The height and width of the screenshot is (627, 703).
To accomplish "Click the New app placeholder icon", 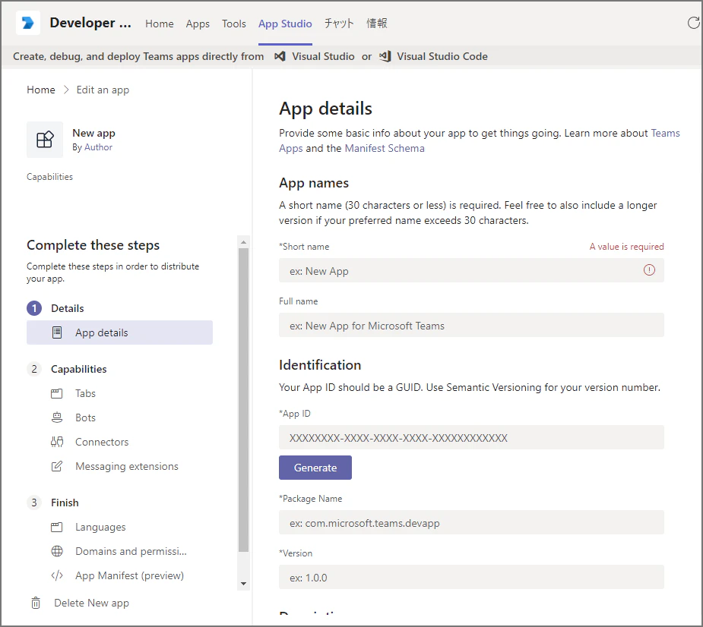I will (x=45, y=140).
